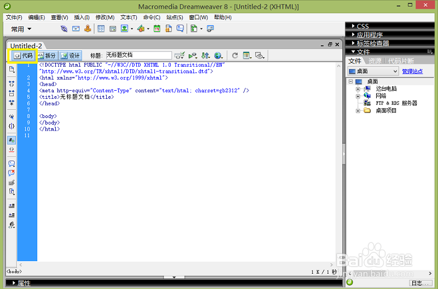
Task: Insert a table
Action: pos(101,28)
